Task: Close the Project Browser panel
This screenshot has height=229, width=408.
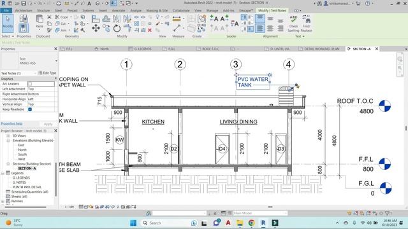Action: point(55,131)
